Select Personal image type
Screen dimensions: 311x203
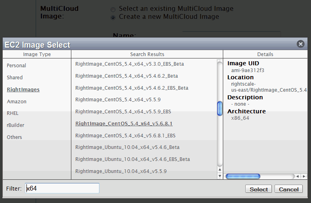coord(16,66)
